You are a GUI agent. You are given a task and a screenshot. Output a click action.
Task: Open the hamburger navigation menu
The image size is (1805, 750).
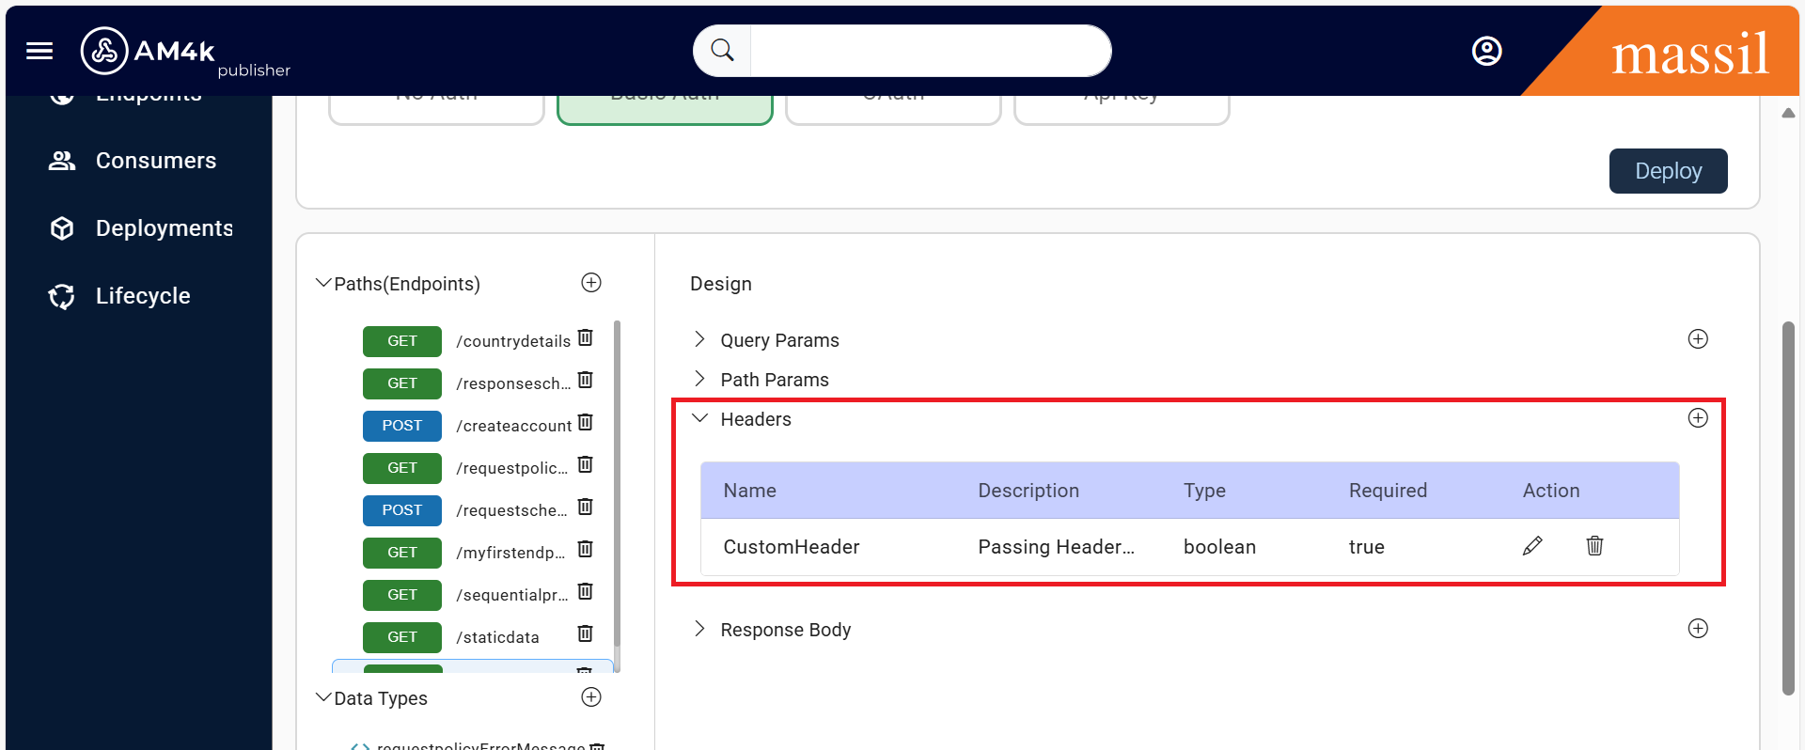coord(39,51)
